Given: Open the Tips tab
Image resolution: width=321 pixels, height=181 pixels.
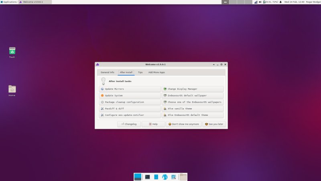Looking at the screenshot, I should (140, 72).
